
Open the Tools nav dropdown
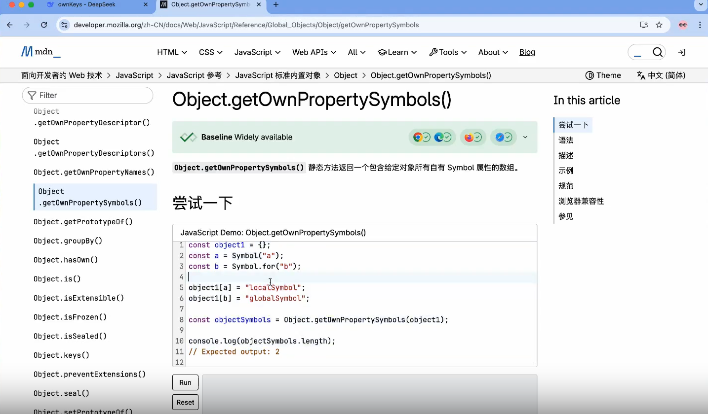[448, 52]
